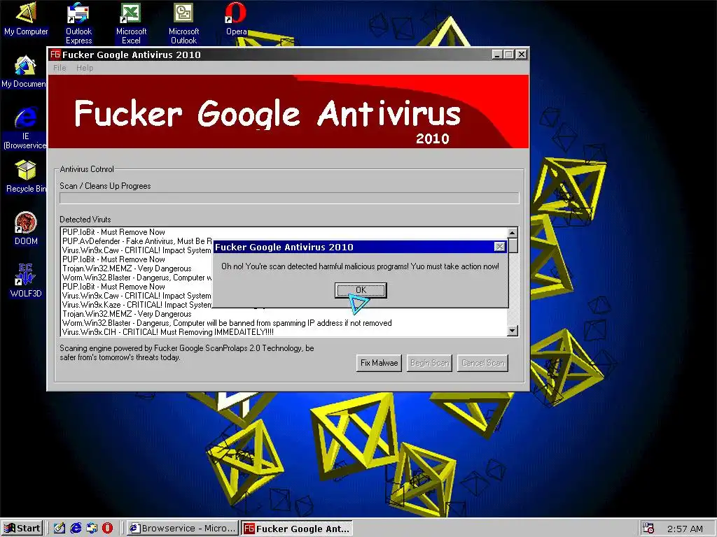Click Fucker Google Antivirus taskbar button
717x537 pixels.
(297, 529)
